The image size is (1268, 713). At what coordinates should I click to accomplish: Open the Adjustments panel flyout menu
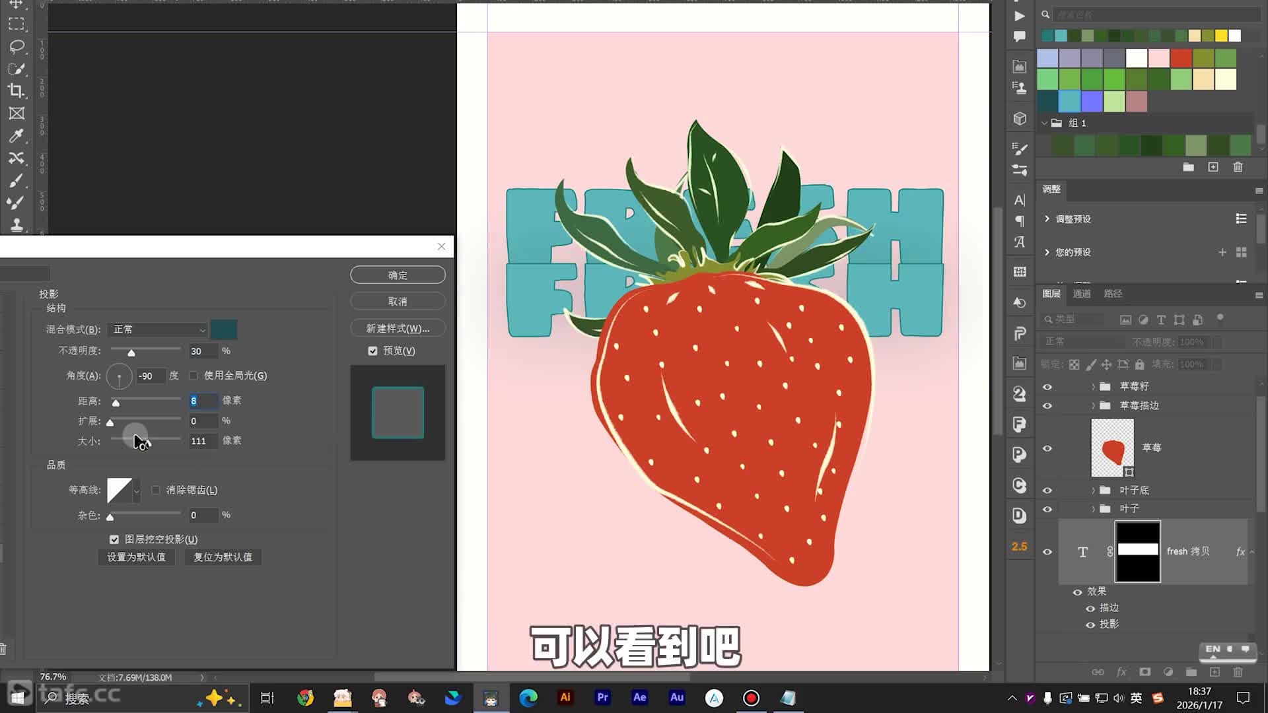coord(1259,191)
